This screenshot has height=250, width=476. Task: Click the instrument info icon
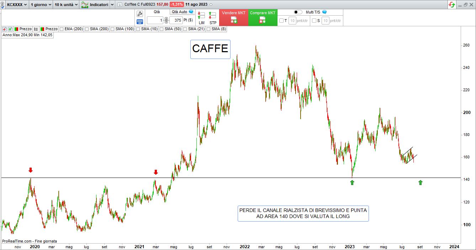120,5
